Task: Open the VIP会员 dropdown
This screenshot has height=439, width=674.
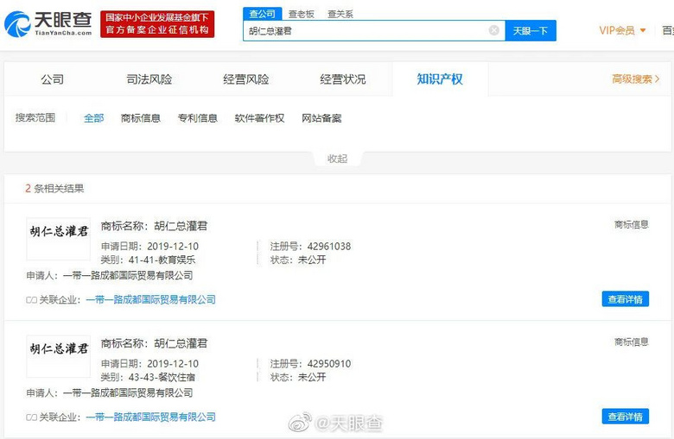Action: [x=622, y=30]
